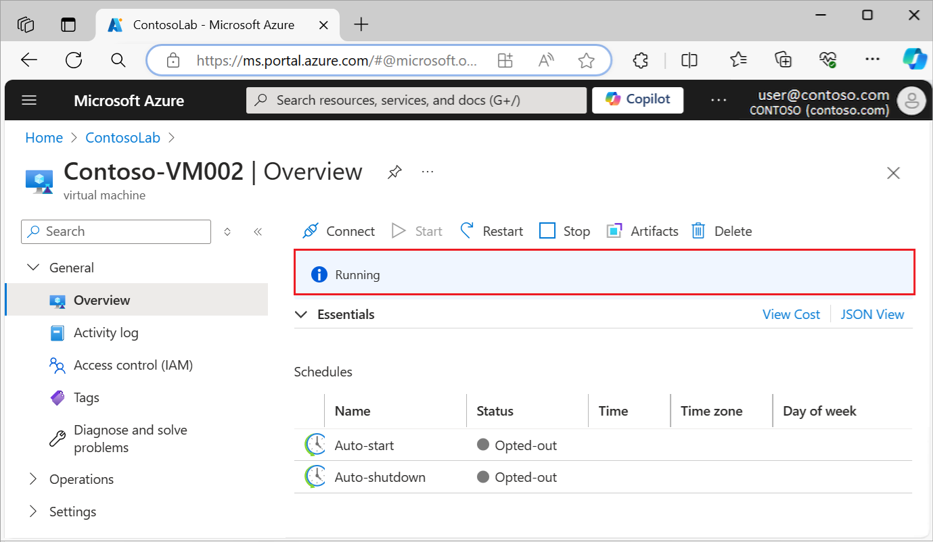Open the Azure portal hamburger menu
The width and height of the screenshot is (933, 542).
coord(29,101)
